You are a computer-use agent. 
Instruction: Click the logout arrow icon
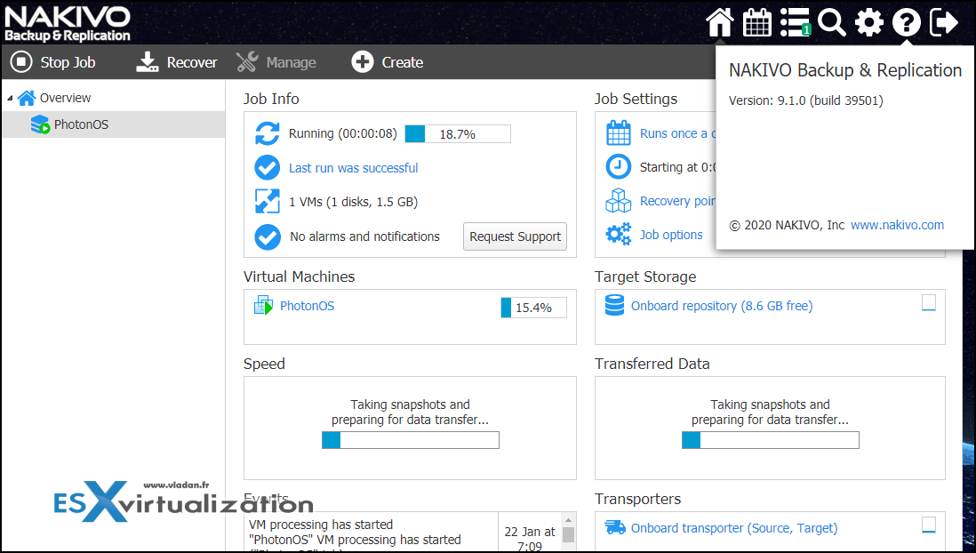pos(944,22)
